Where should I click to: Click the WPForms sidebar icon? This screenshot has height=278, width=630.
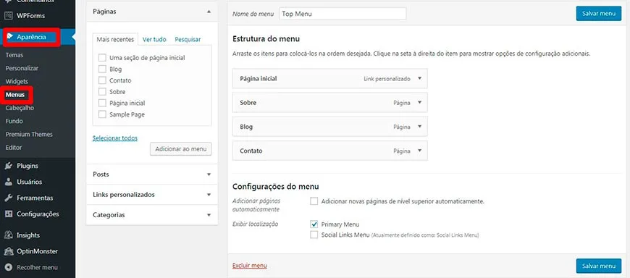coord(9,16)
